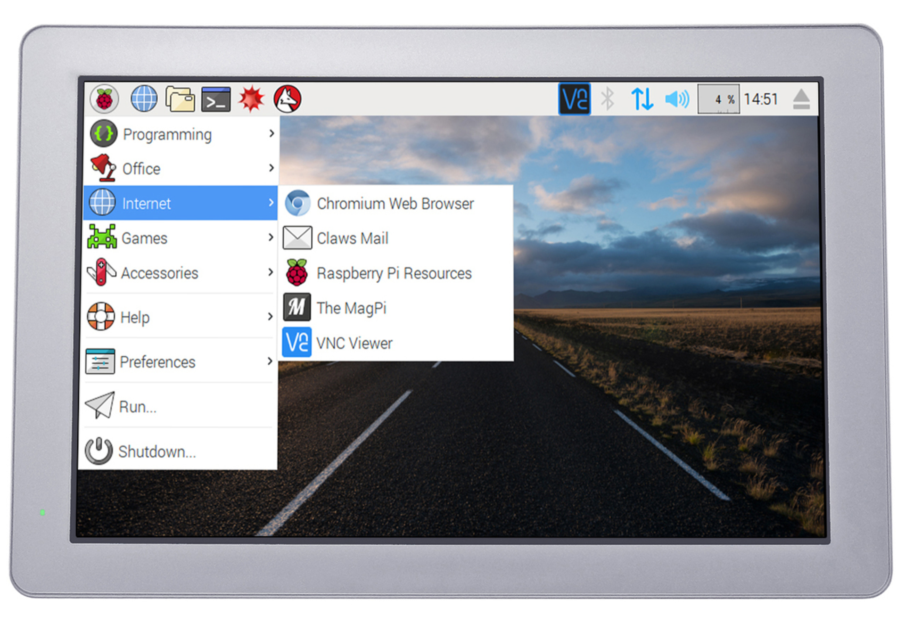
Task: Click the volume speaker icon
Action: (677, 99)
